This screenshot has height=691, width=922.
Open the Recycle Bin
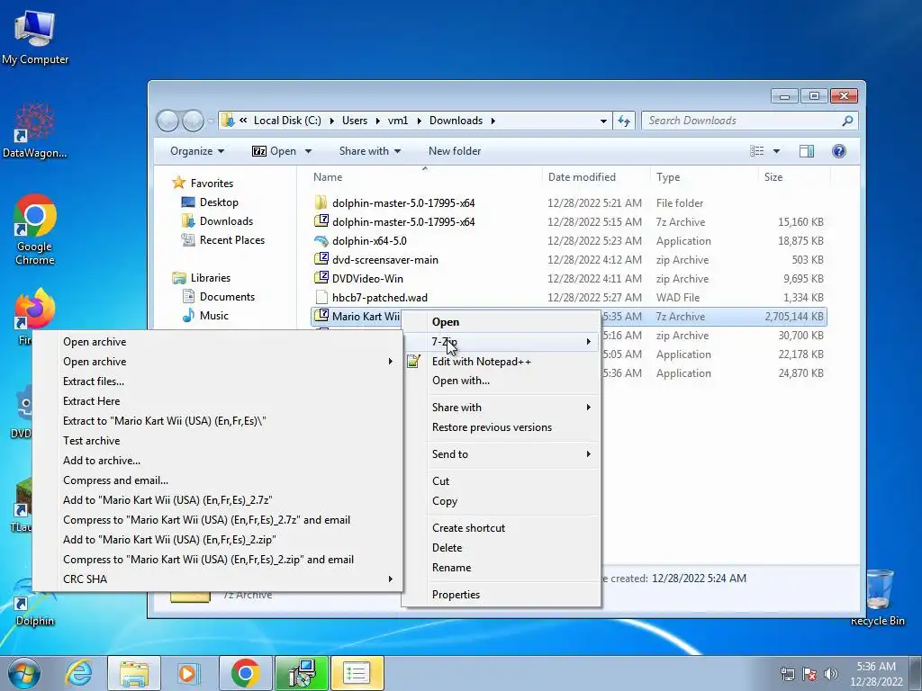(x=878, y=597)
